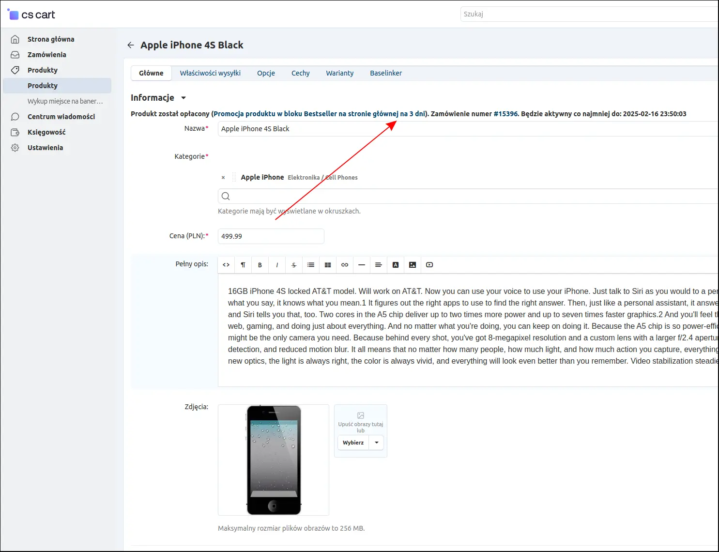Open the Bestseller promotion link

pyautogui.click(x=319, y=114)
